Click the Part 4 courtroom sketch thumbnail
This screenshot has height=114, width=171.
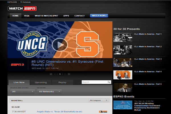[x=123, y=75]
